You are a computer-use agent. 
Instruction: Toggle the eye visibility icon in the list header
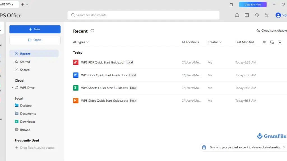click(x=265, y=42)
